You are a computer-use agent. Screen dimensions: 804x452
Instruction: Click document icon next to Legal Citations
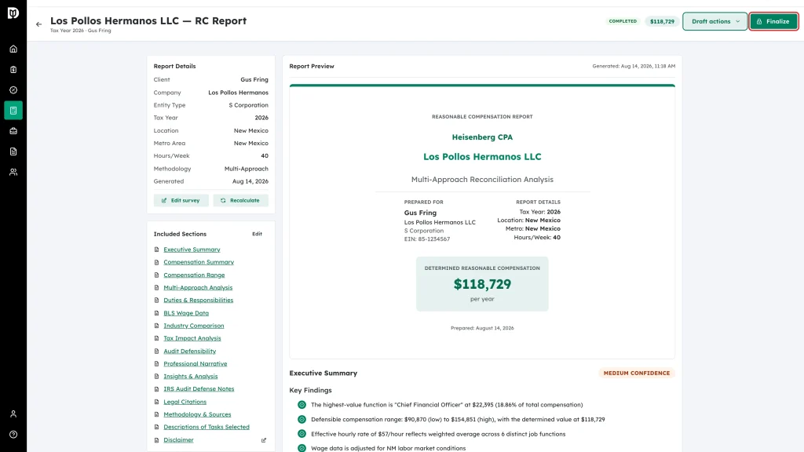[x=157, y=402]
